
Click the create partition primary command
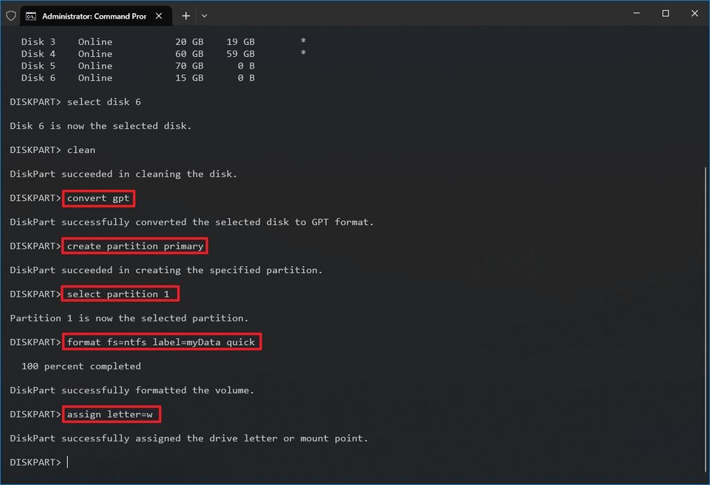tap(135, 246)
